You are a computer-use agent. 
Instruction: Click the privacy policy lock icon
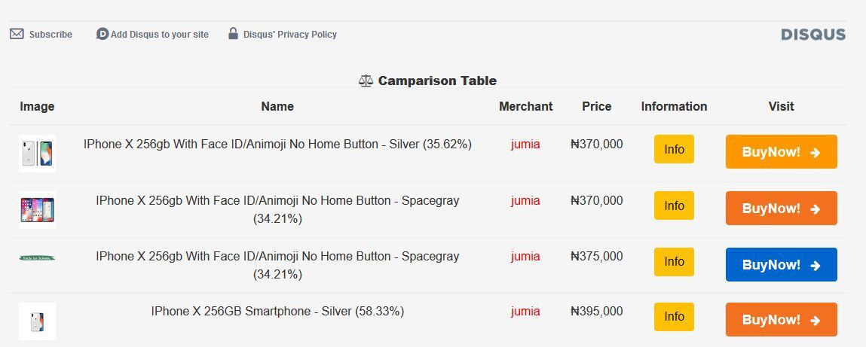[234, 34]
